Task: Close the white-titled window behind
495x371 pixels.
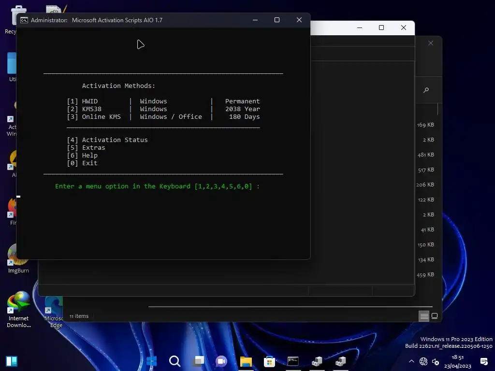Action: point(404,28)
